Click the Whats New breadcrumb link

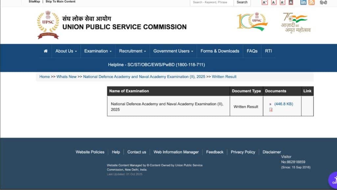pyautogui.click(x=66, y=77)
